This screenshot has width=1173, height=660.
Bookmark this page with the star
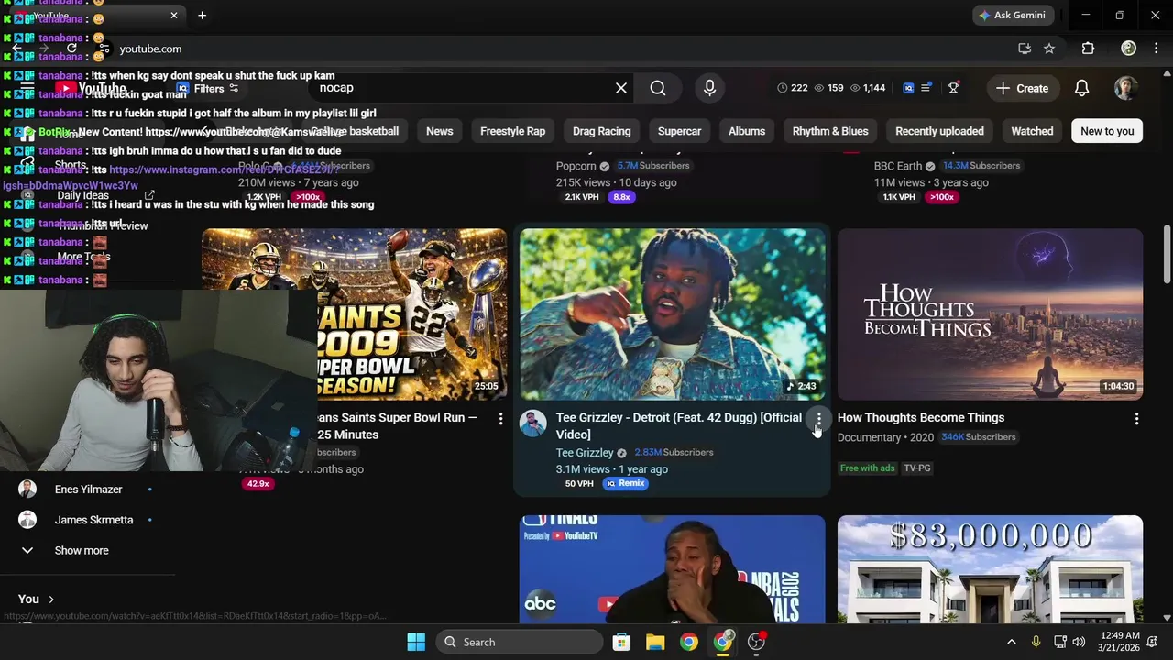1049,49
